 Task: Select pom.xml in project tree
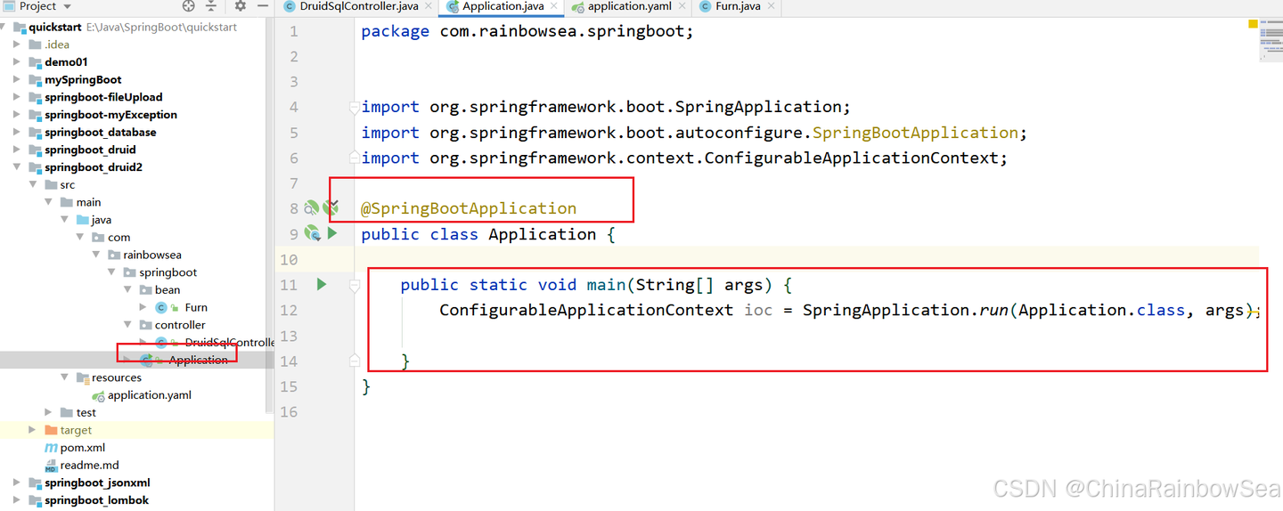[83, 448]
